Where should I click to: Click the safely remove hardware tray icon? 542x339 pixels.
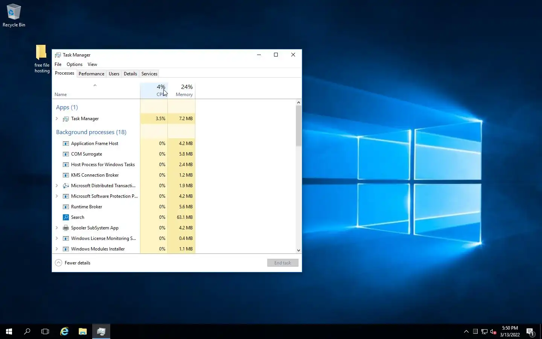[475, 331]
